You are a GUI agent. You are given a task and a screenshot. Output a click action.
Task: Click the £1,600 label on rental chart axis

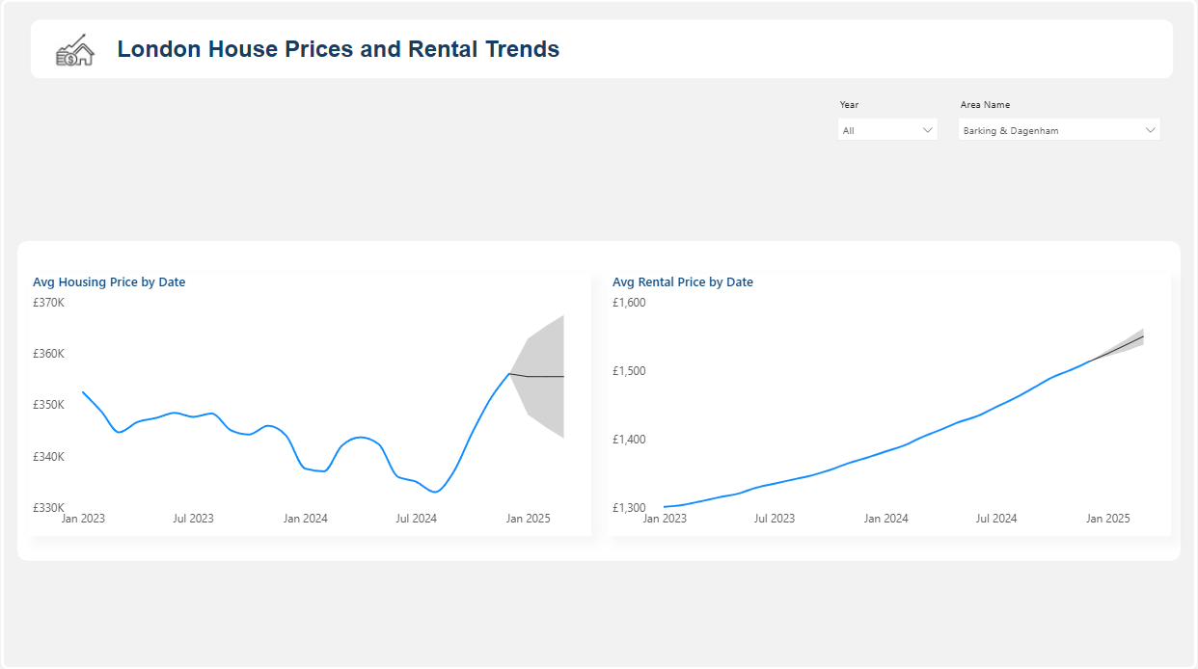point(629,303)
